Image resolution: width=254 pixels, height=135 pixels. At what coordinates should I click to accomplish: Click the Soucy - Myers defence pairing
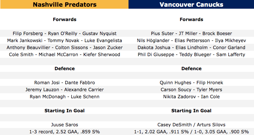point(191,90)
